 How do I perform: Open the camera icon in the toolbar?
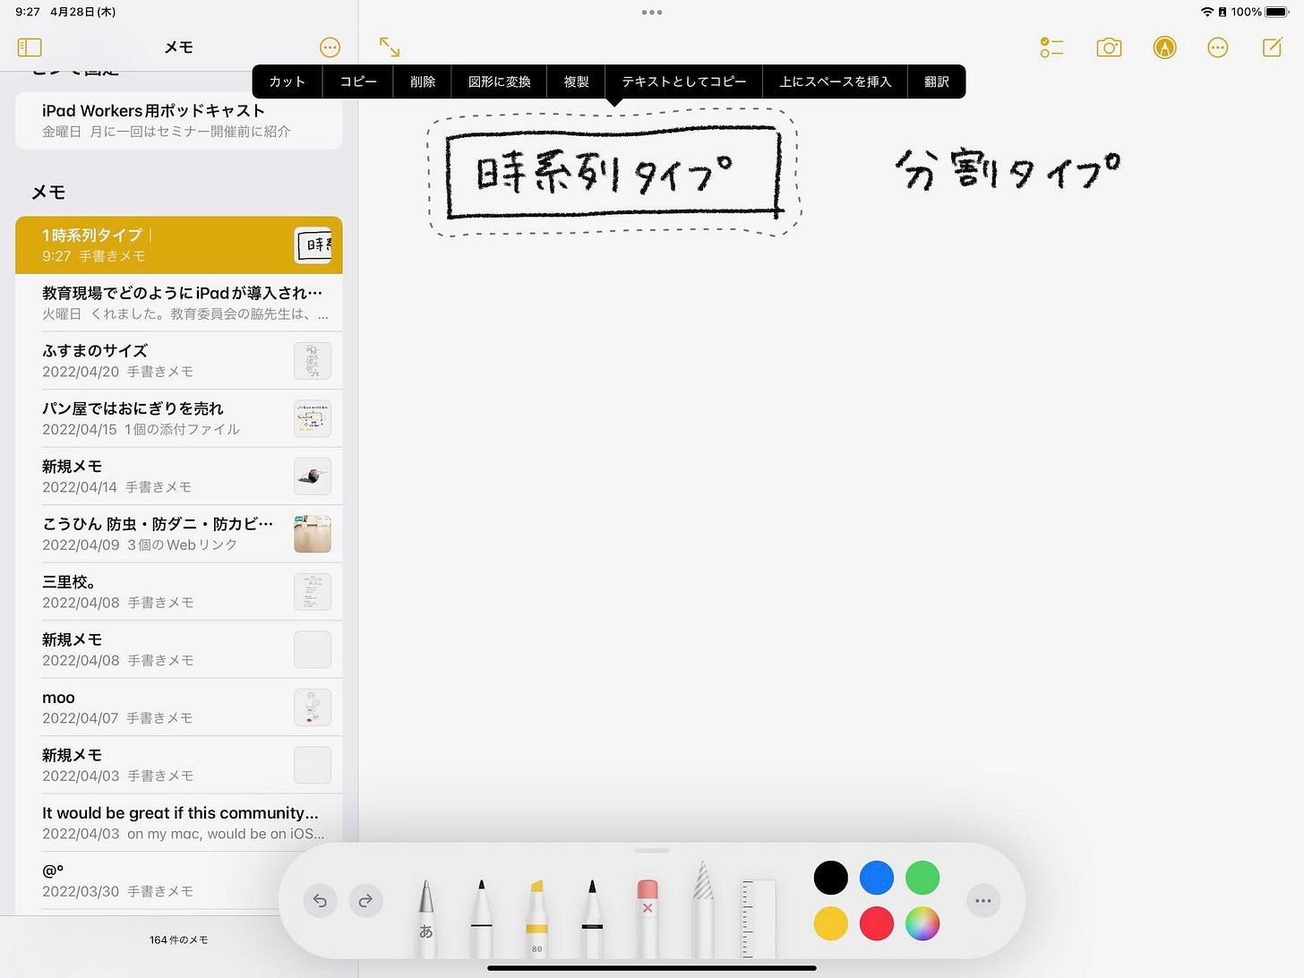coord(1109,47)
